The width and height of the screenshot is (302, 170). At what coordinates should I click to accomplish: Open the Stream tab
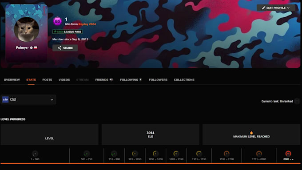pyautogui.click(x=83, y=80)
